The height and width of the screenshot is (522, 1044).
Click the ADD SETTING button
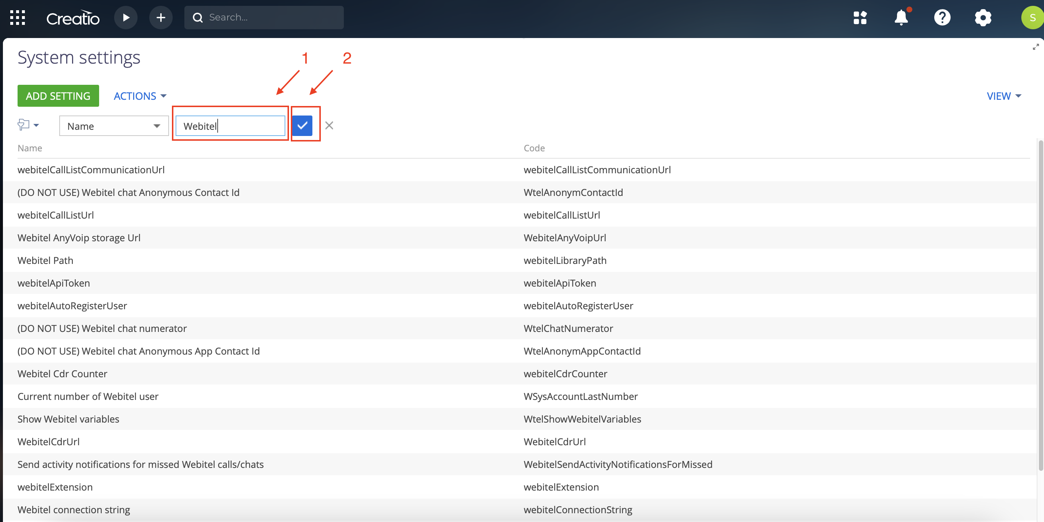click(x=58, y=96)
